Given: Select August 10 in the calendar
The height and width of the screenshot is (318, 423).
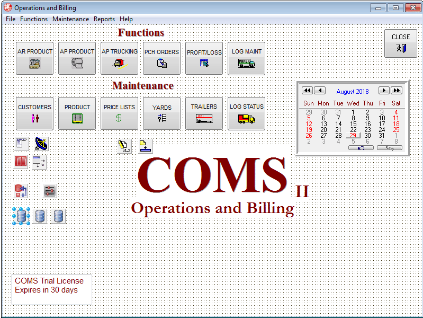Looking at the screenshot, I should [382, 118].
